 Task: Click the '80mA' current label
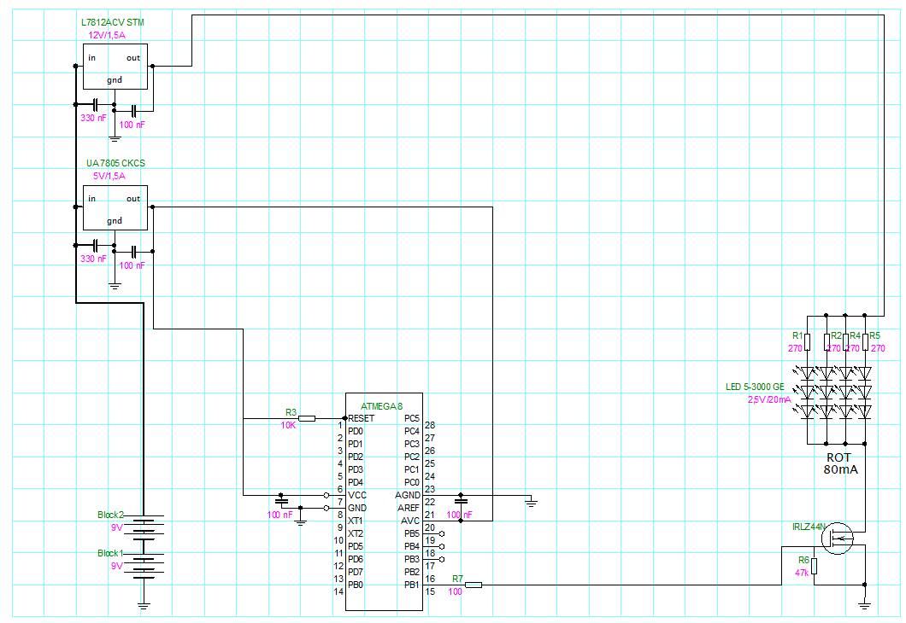pyautogui.click(x=841, y=469)
